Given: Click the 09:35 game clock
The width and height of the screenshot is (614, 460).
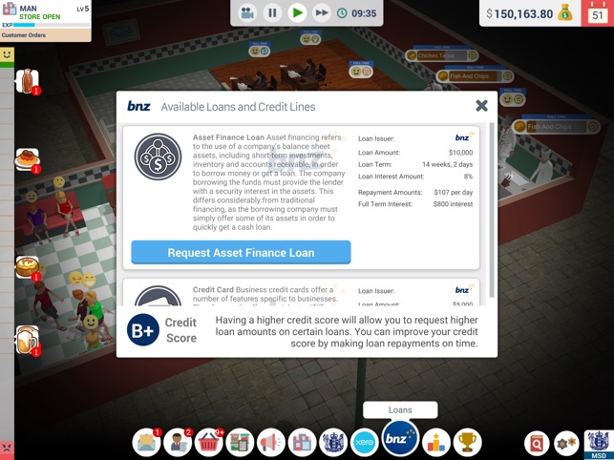Looking at the screenshot, I should (364, 13).
